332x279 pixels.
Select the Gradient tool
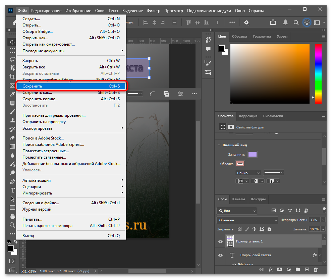pyautogui.click(x=12, y=147)
